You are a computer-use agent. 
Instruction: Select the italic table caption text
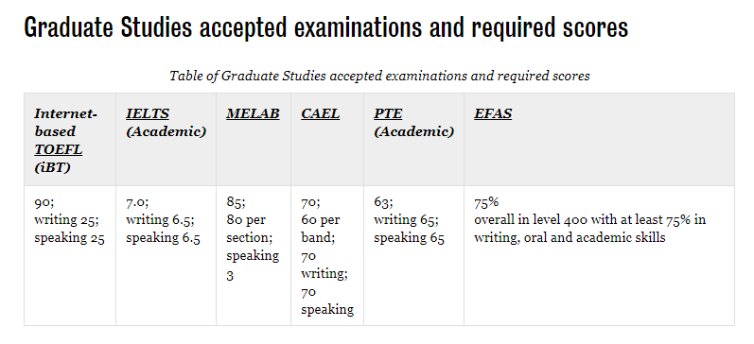[379, 76]
